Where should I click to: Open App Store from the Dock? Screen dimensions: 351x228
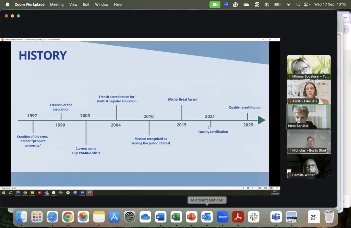point(114,217)
